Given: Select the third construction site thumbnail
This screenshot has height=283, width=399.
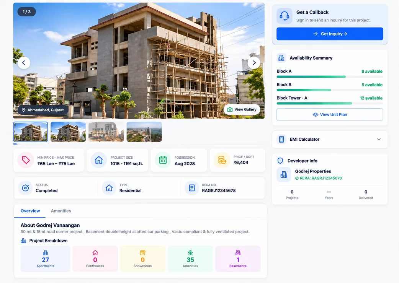Looking at the screenshot, I should [106, 132].
